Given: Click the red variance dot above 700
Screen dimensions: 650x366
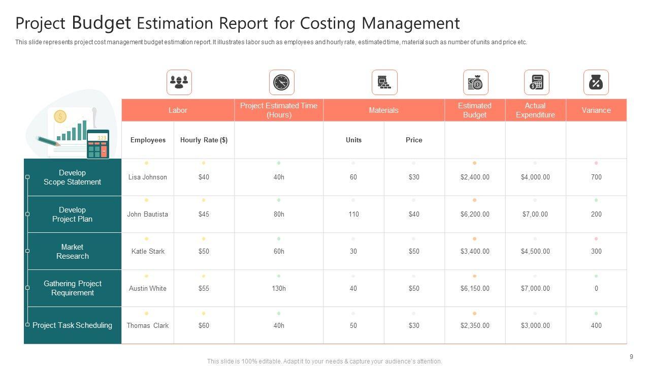Looking at the screenshot, I should [x=596, y=163].
